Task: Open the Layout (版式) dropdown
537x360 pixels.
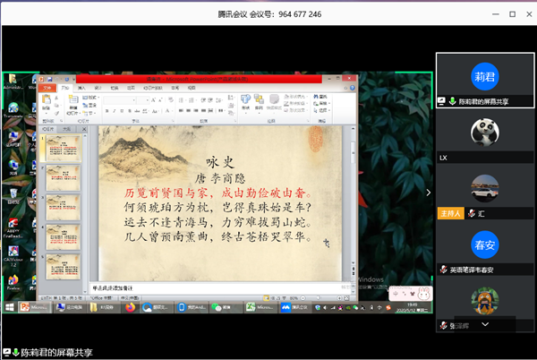Action: [x=90, y=98]
